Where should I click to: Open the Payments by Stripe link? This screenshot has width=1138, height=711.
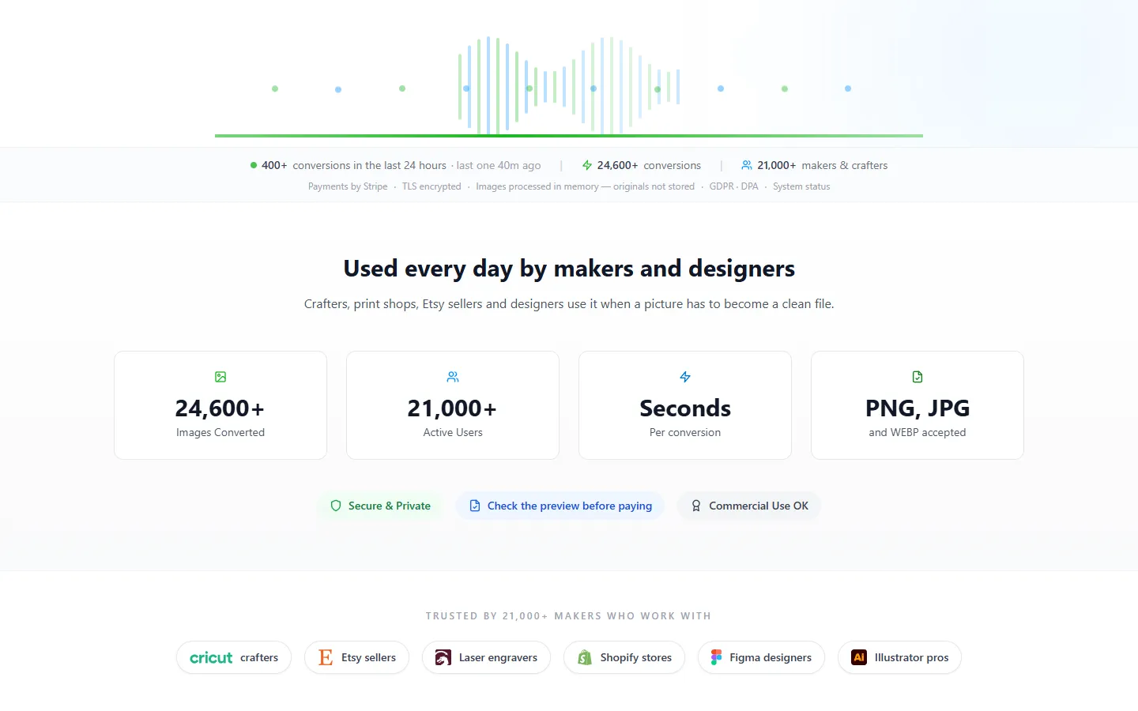pos(348,186)
